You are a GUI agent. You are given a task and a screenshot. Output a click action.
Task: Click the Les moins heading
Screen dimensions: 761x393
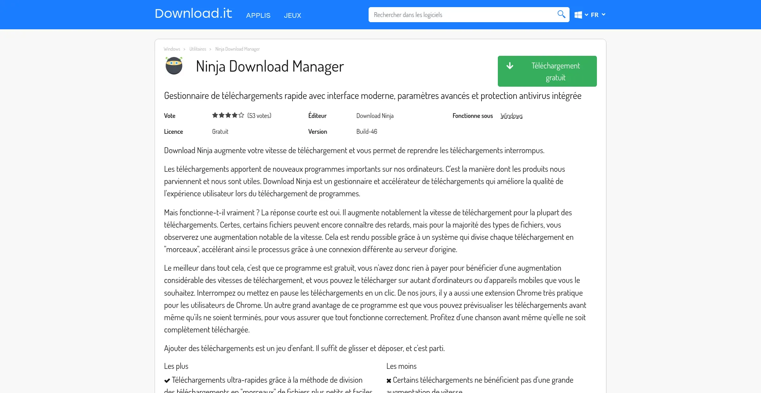[402, 366]
